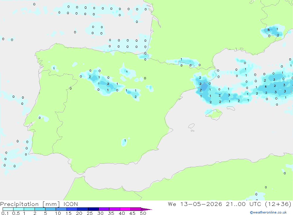Select the 2–5 mm legend color swatch

pyautogui.click(x=40, y=209)
